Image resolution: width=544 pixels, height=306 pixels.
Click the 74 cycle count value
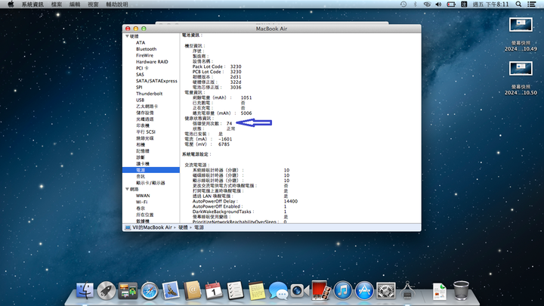(x=230, y=123)
